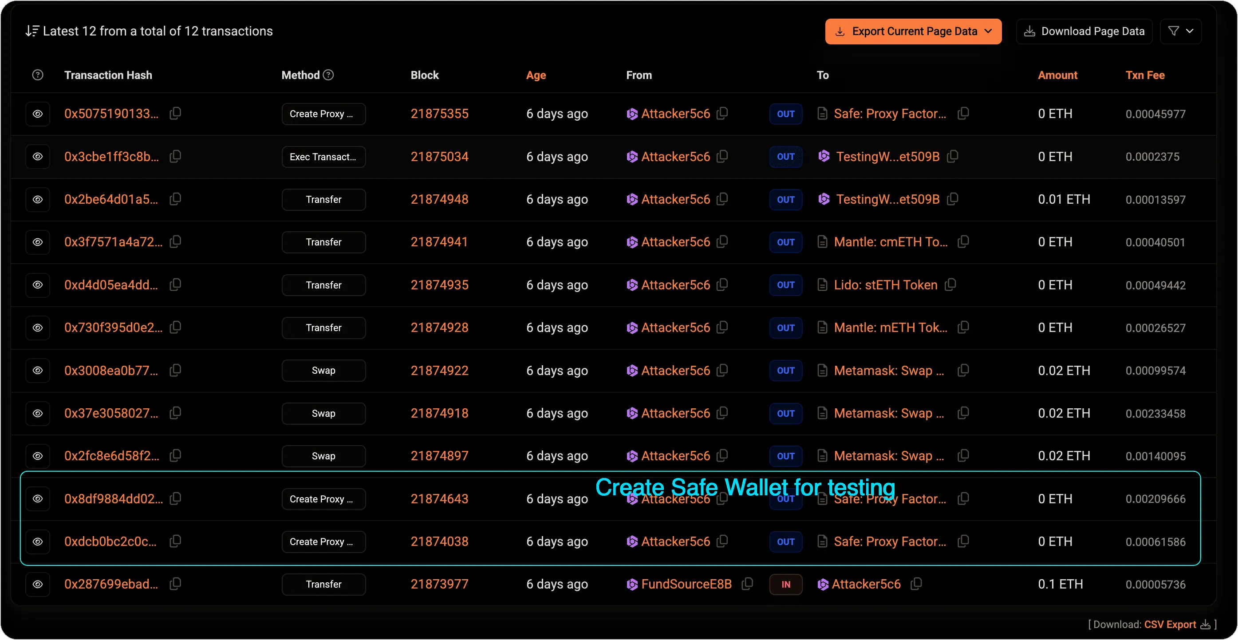The height and width of the screenshot is (640, 1238).
Task: Open the filter funnel dropdown
Action: [x=1181, y=31]
